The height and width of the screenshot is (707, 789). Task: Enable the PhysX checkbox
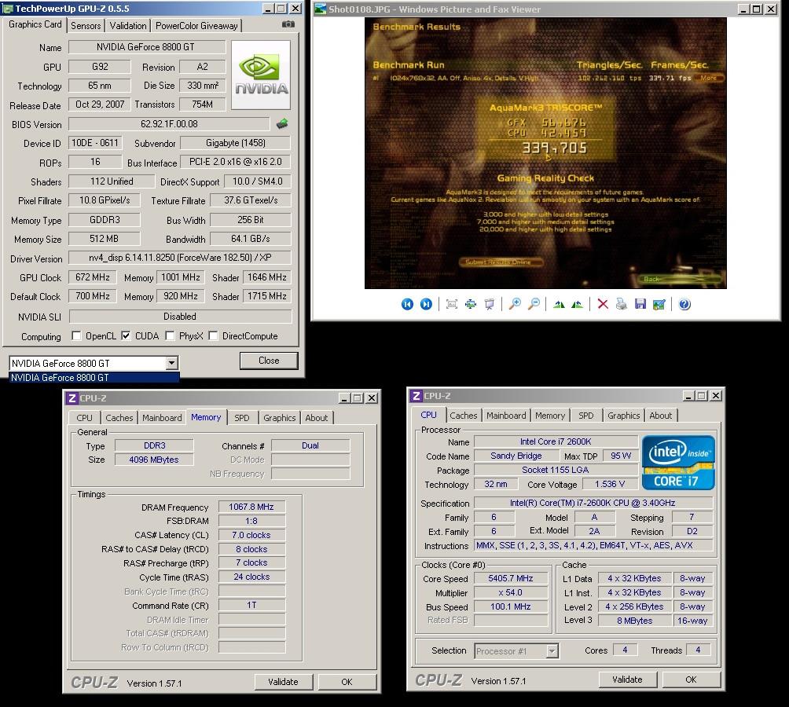(170, 336)
